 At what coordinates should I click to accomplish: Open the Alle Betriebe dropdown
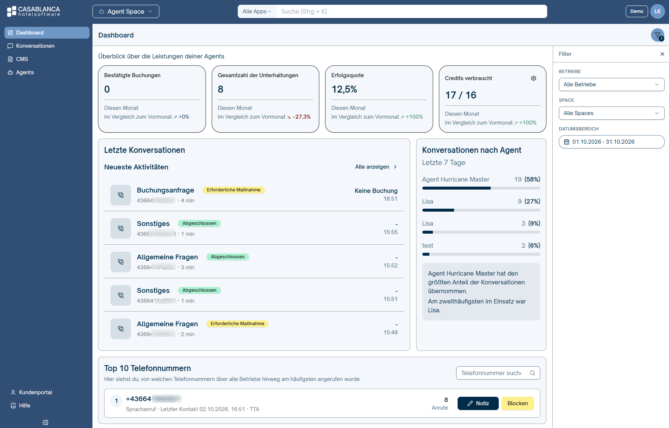pyautogui.click(x=611, y=84)
